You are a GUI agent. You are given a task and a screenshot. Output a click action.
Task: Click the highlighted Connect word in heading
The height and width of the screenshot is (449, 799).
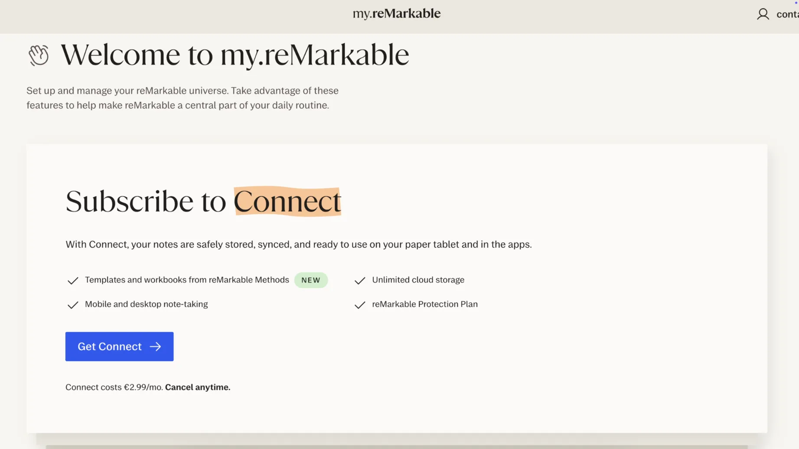287,201
